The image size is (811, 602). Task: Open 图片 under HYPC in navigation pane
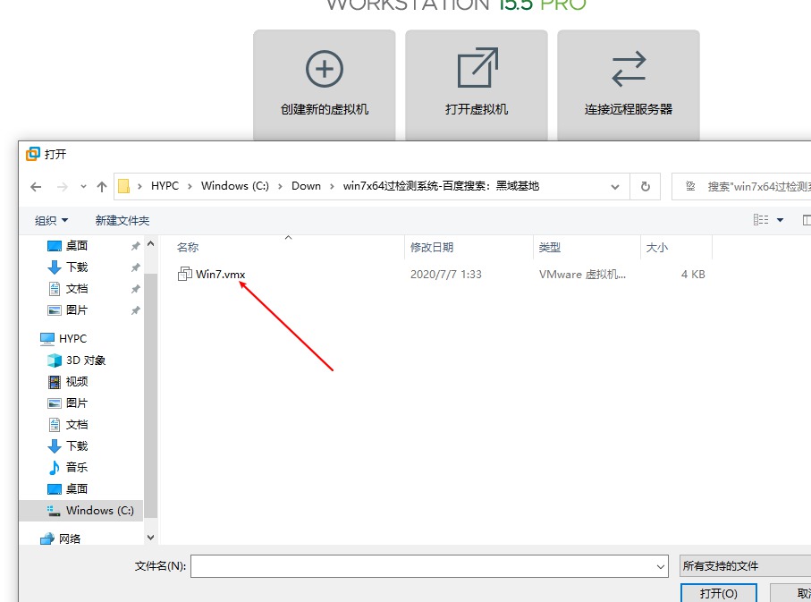(77, 403)
